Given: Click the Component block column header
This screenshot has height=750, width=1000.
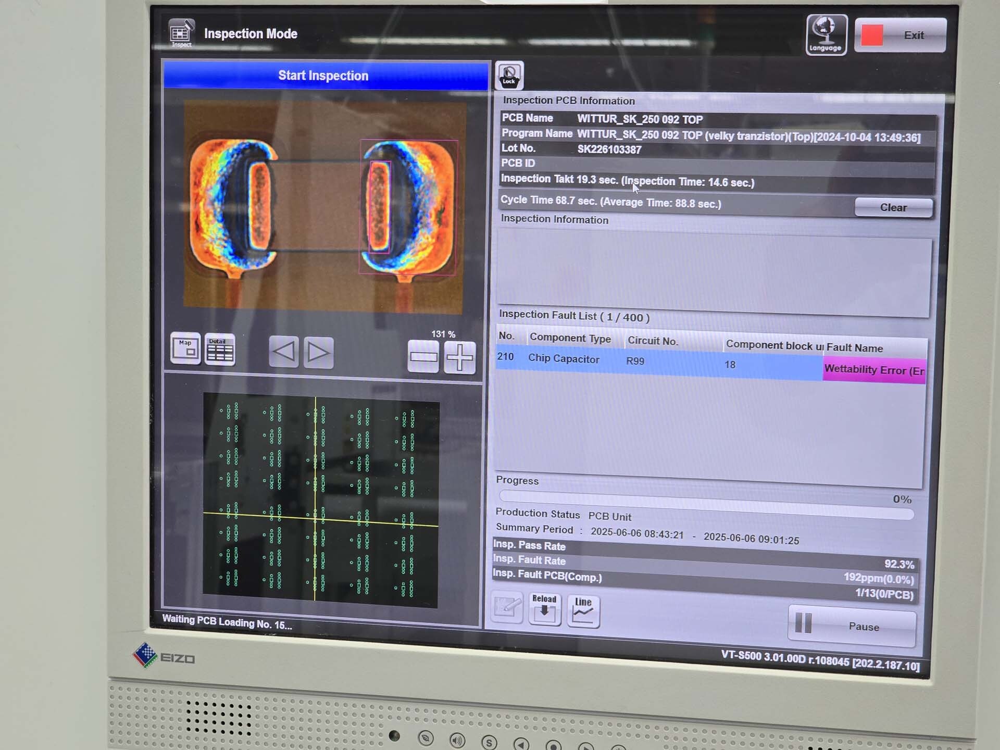Looking at the screenshot, I should 774,345.
